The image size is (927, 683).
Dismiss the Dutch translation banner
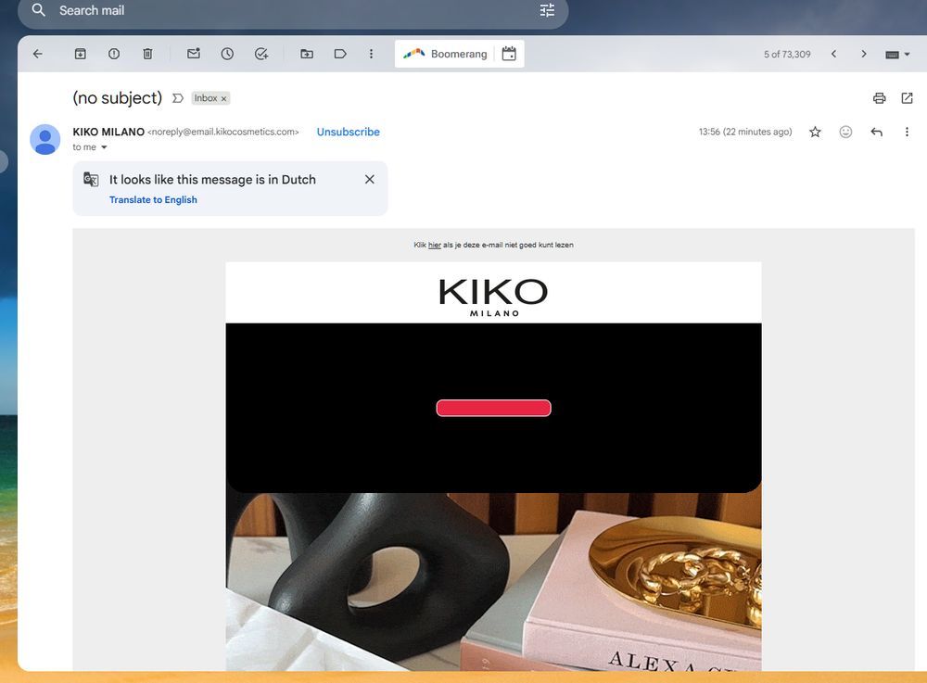370,179
